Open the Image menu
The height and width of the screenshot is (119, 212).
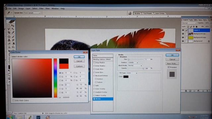[21, 9]
